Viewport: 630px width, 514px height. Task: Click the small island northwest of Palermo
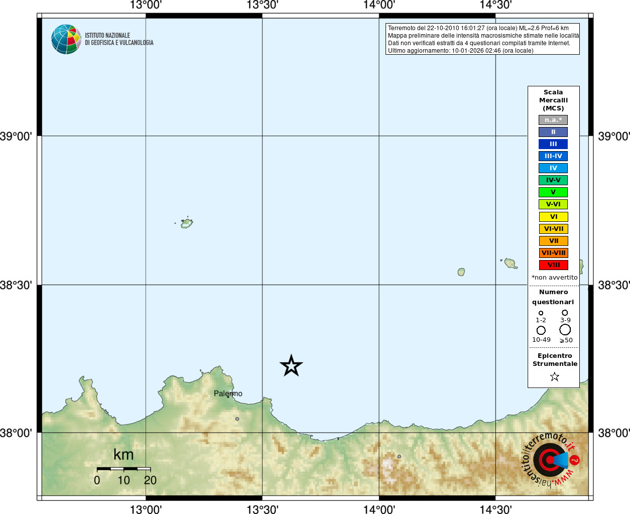[x=187, y=223]
